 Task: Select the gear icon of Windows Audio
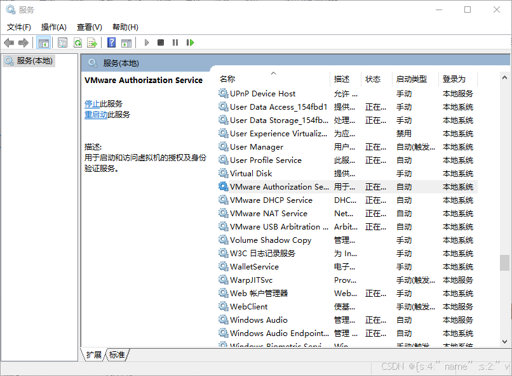pyautogui.click(x=224, y=320)
